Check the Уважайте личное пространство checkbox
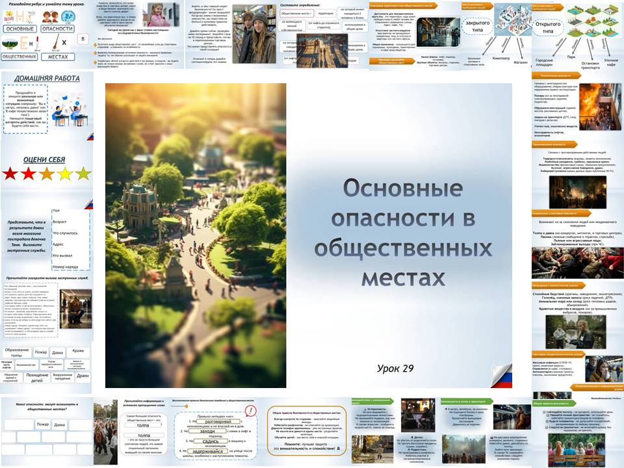Viewport: 624px width, 468px height. click(x=547, y=415)
